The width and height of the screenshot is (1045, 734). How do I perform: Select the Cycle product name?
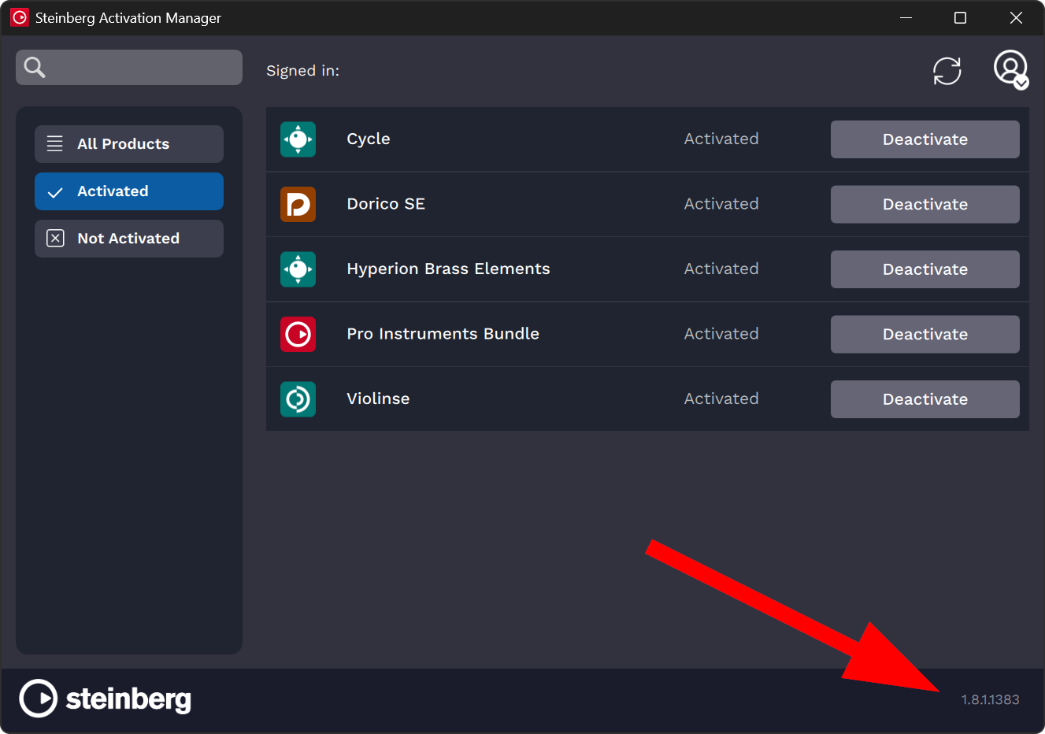point(369,139)
